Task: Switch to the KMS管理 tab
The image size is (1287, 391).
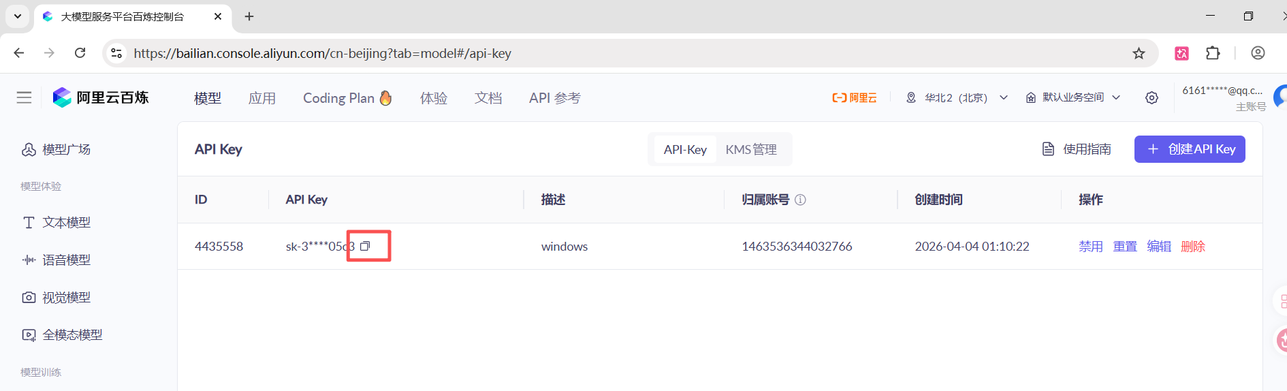Action: pyautogui.click(x=751, y=149)
